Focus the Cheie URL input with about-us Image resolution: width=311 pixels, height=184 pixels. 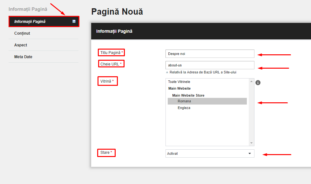click(210, 65)
